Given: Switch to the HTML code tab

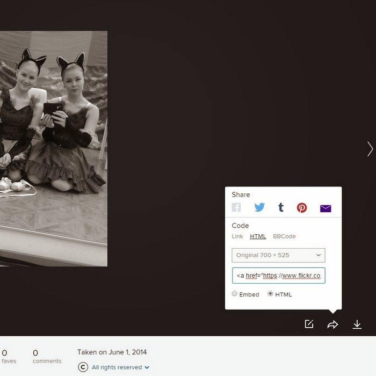Looking at the screenshot, I should point(258,236).
